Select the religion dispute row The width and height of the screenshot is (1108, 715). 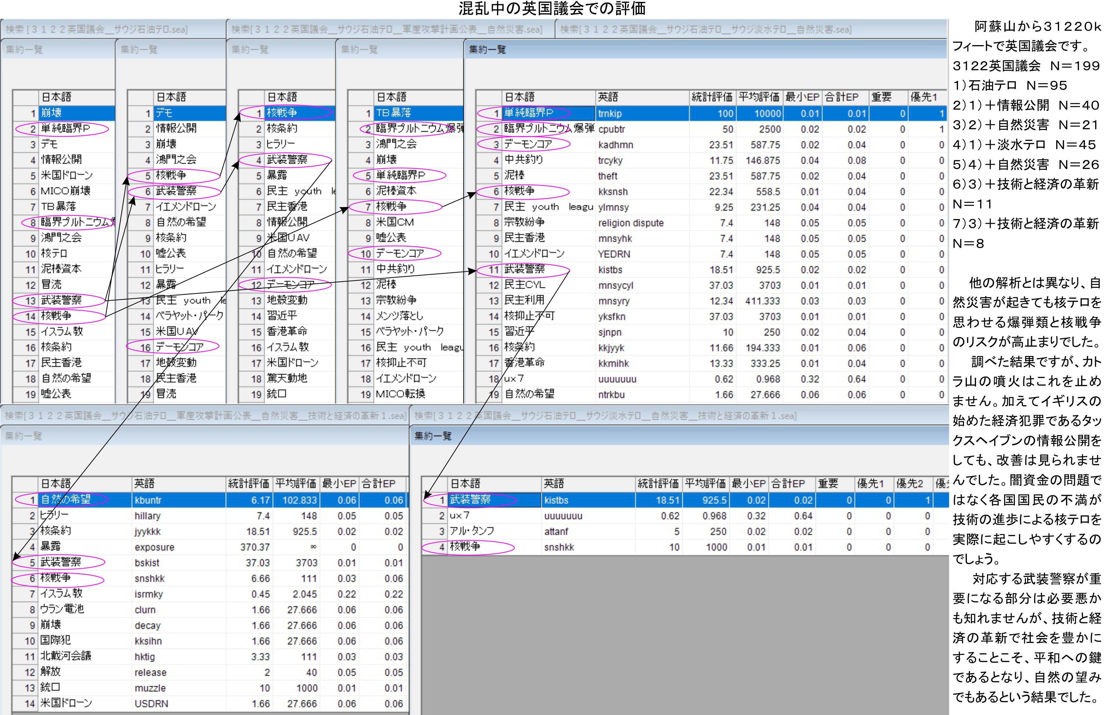(x=631, y=223)
